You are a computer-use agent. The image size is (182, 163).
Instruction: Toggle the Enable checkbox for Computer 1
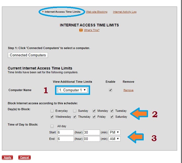point(110,90)
